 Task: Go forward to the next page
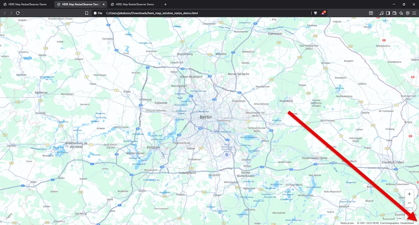tap(11, 13)
